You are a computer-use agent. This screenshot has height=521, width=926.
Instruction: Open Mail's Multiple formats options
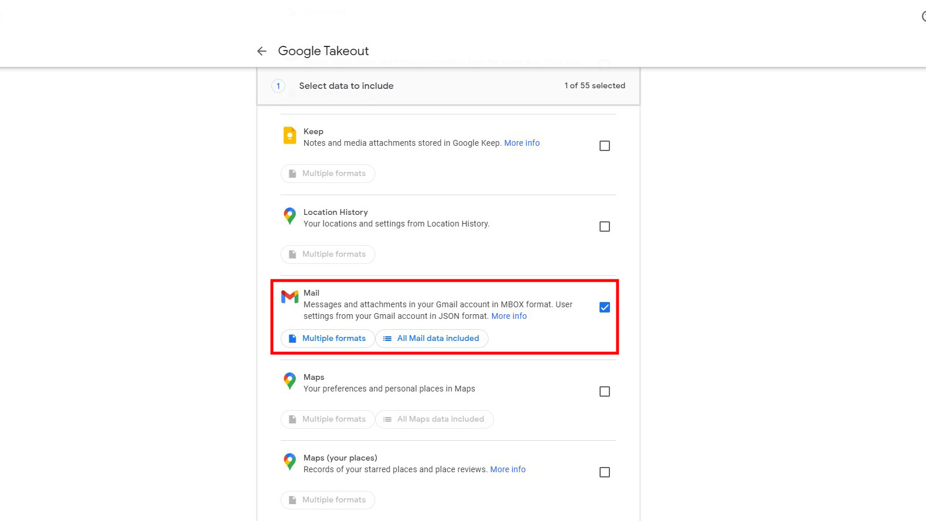(328, 339)
